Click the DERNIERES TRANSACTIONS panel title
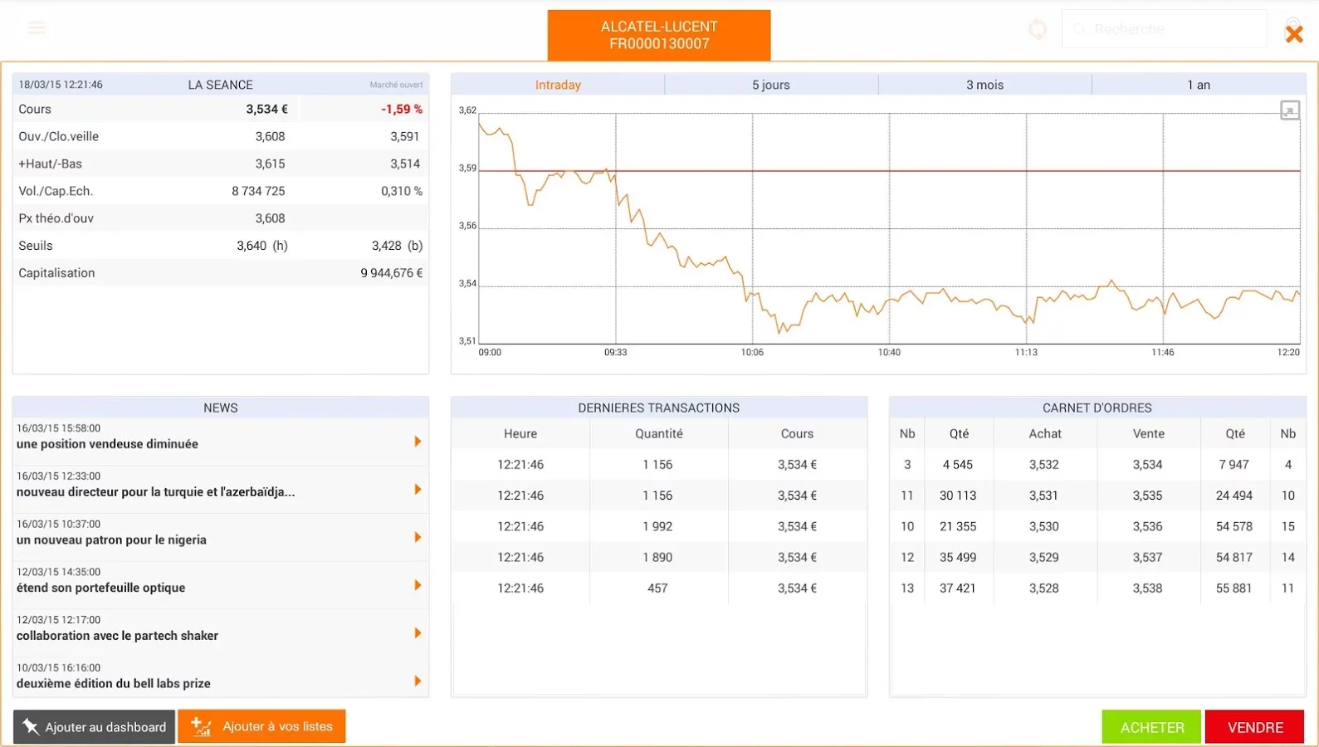The height and width of the screenshot is (747, 1319). (659, 408)
